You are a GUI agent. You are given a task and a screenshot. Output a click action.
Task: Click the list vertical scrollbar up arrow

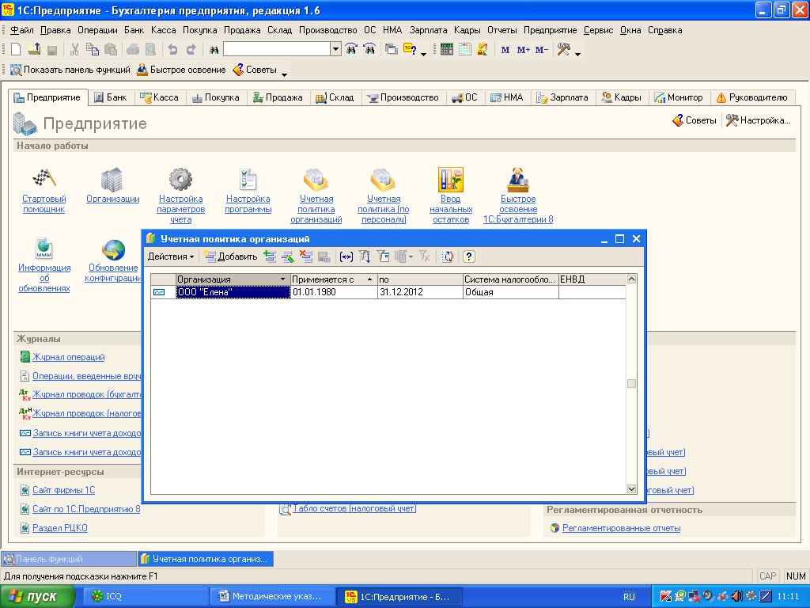pyautogui.click(x=631, y=279)
